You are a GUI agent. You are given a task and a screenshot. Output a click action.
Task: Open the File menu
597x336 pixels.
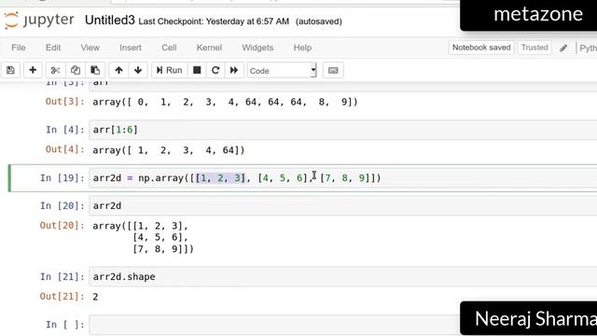click(19, 48)
